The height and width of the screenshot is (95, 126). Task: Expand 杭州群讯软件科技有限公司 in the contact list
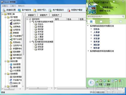click(88, 51)
